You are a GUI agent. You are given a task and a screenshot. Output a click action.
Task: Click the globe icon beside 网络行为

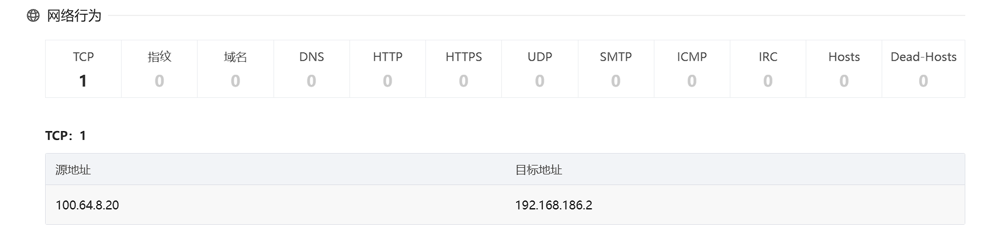click(33, 15)
